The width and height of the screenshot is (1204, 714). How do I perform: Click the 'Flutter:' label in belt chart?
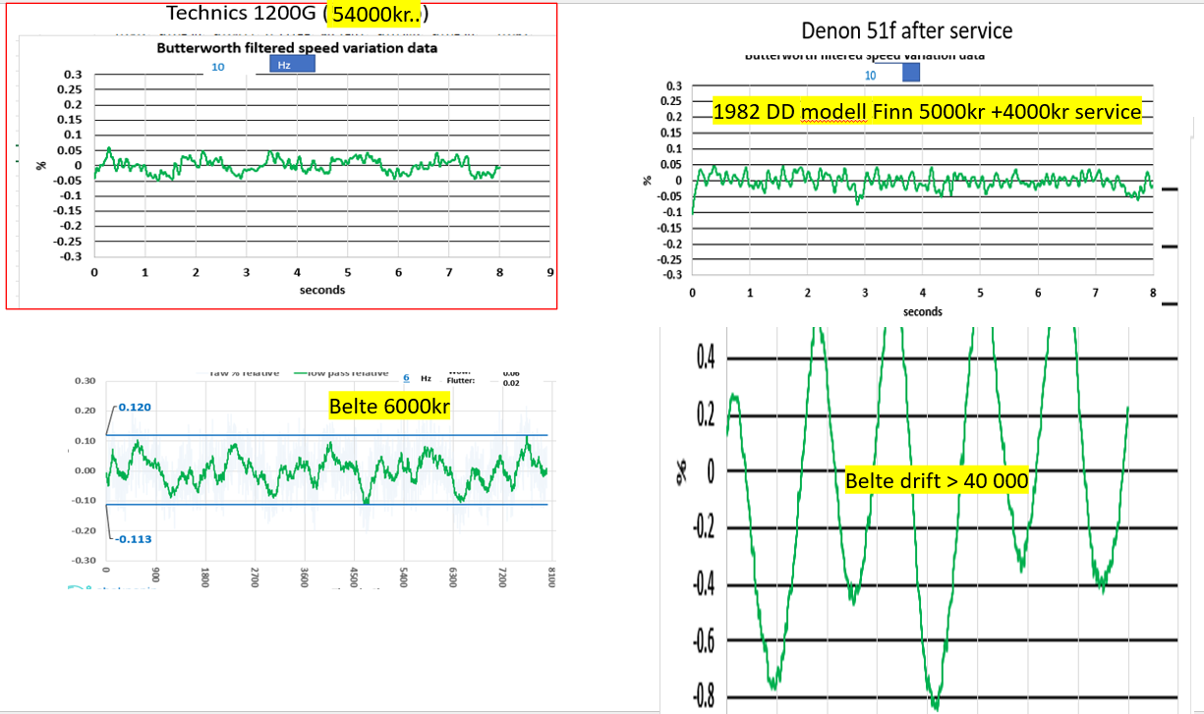pyautogui.click(x=461, y=380)
